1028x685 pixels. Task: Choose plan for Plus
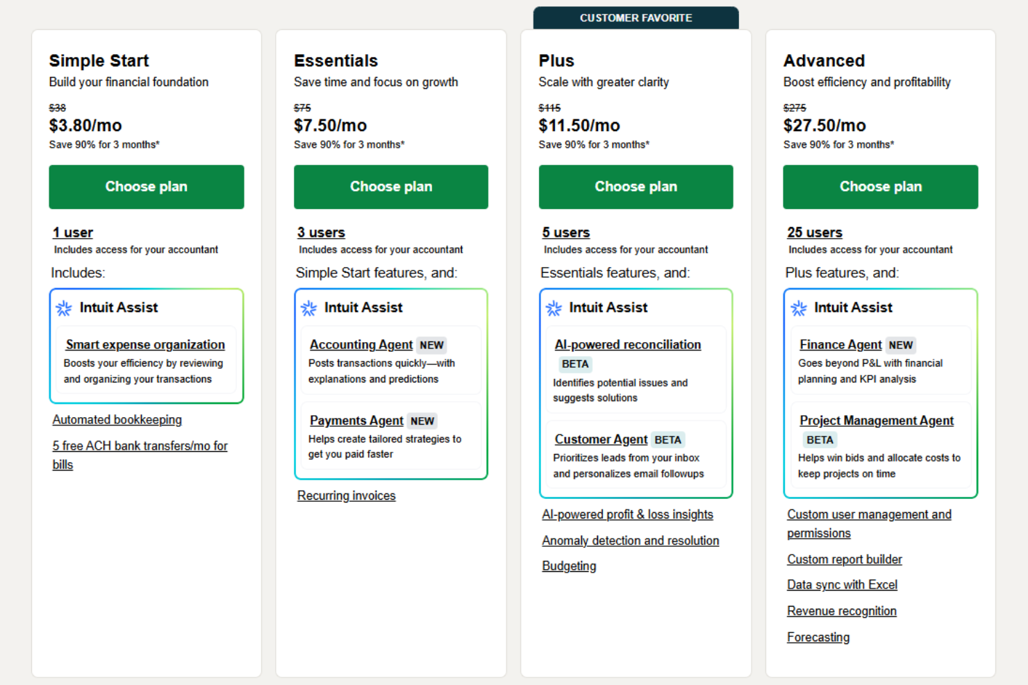pos(636,187)
